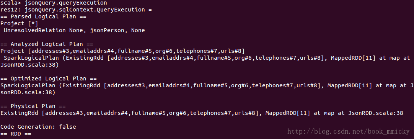Click the JsonRDD.scala:38) wrapped line

29,65
